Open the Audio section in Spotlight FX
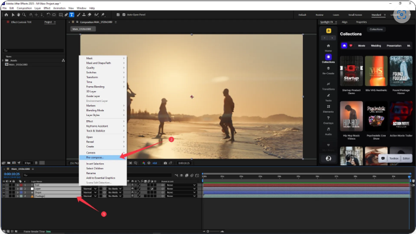Viewport: 416px width, 234px height. click(328, 131)
